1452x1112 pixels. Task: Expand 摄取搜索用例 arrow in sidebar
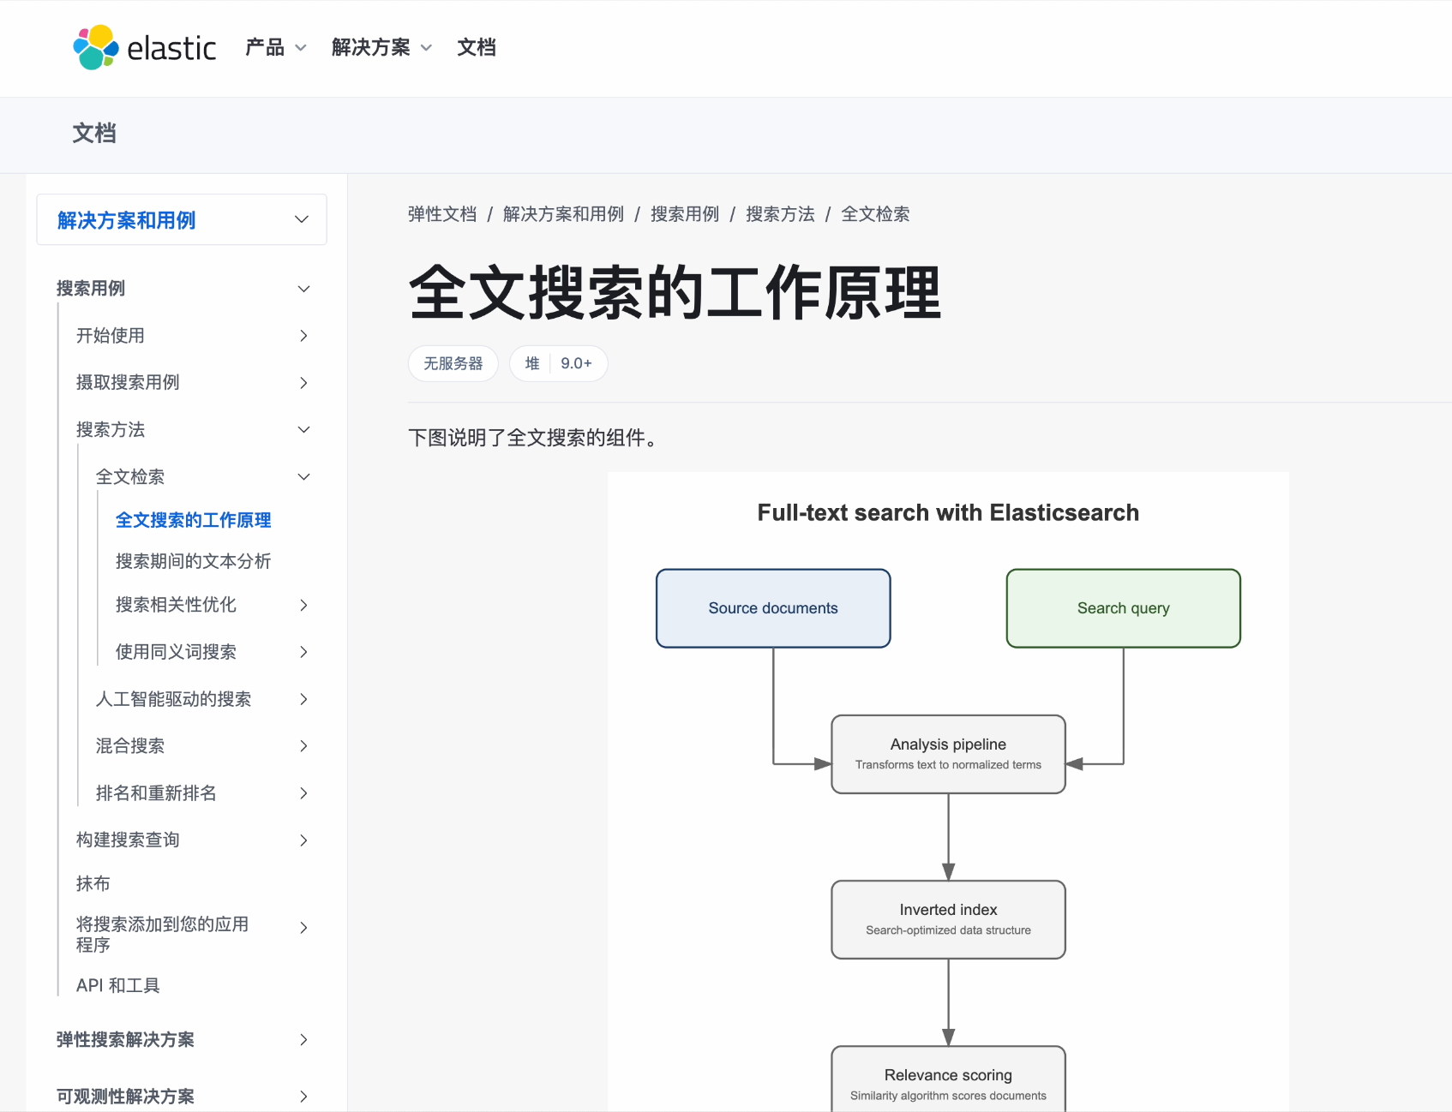[x=303, y=383]
